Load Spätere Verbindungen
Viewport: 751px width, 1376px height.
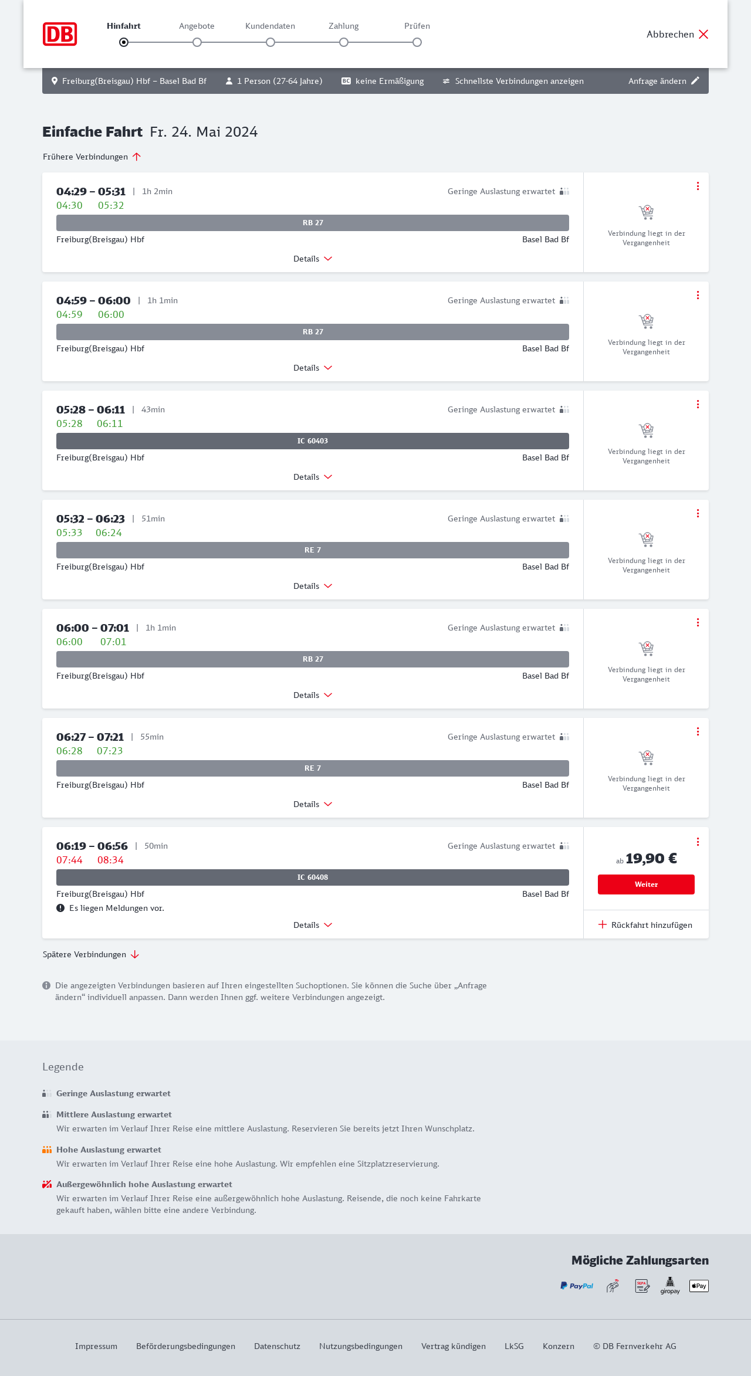(91, 954)
